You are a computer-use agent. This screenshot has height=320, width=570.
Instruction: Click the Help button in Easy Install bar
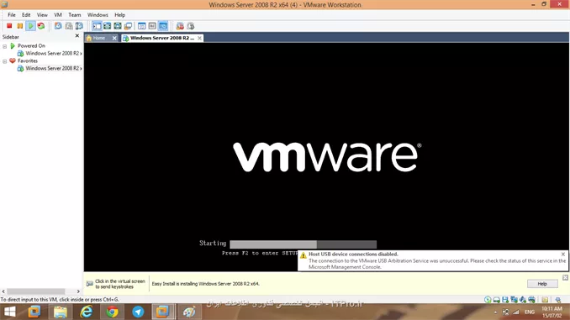542,284
